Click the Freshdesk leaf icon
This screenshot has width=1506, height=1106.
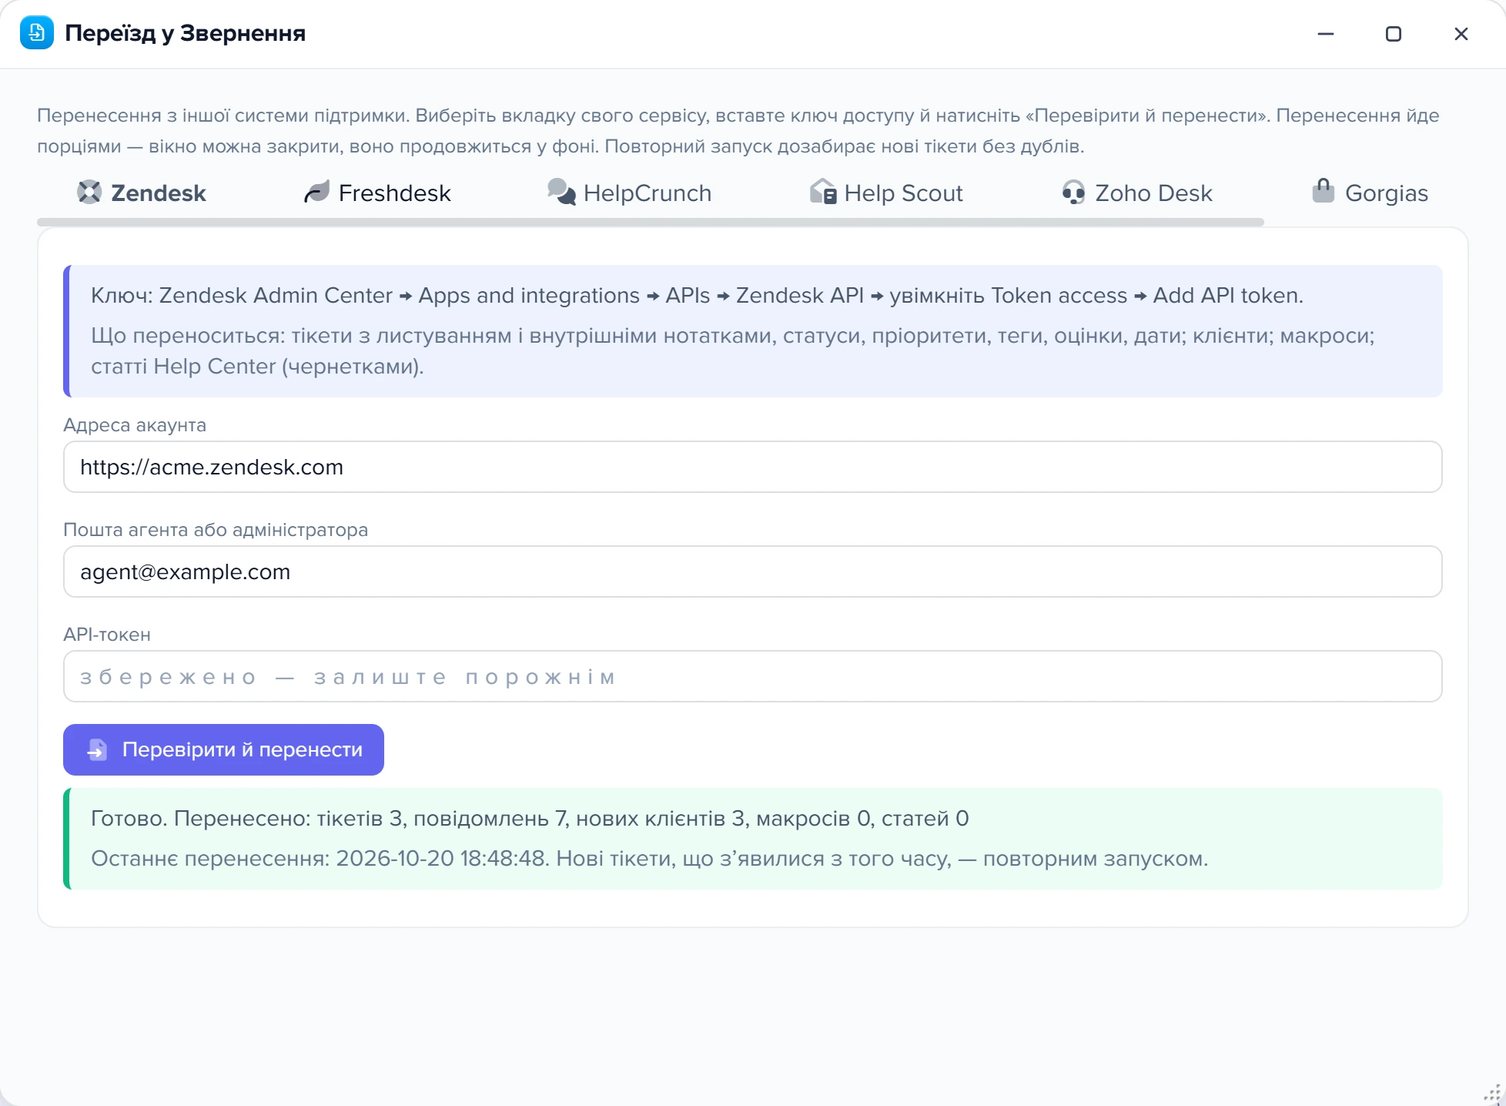316,193
